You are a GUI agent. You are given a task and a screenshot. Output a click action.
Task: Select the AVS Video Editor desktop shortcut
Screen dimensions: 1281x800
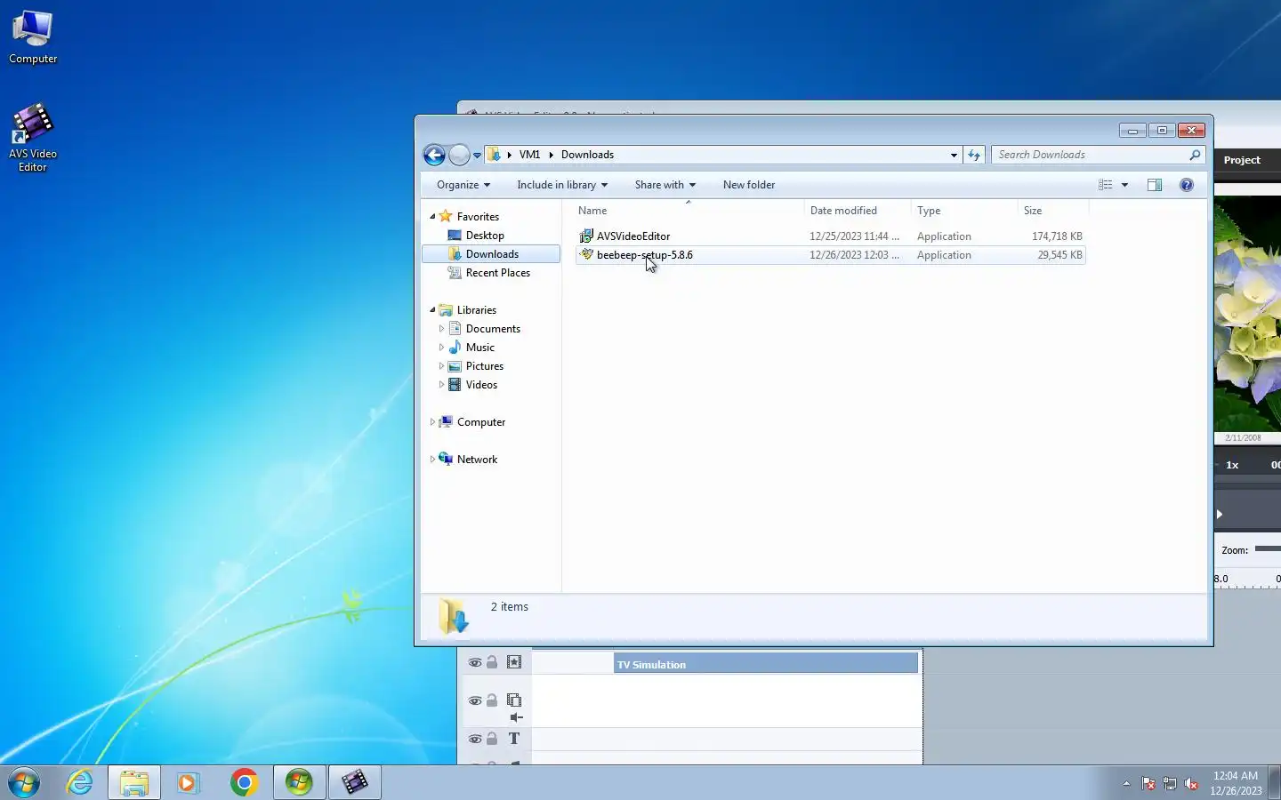point(33,138)
